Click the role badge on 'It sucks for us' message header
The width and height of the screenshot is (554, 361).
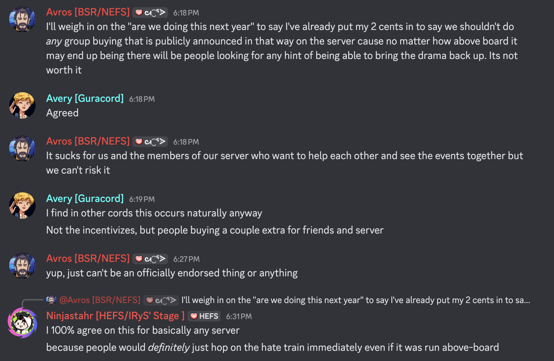point(150,142)
